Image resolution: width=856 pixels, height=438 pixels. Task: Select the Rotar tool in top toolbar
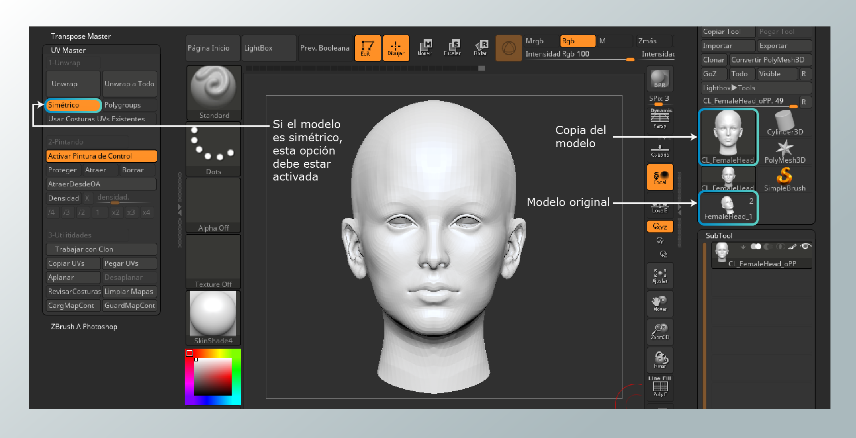click(481, 48)
